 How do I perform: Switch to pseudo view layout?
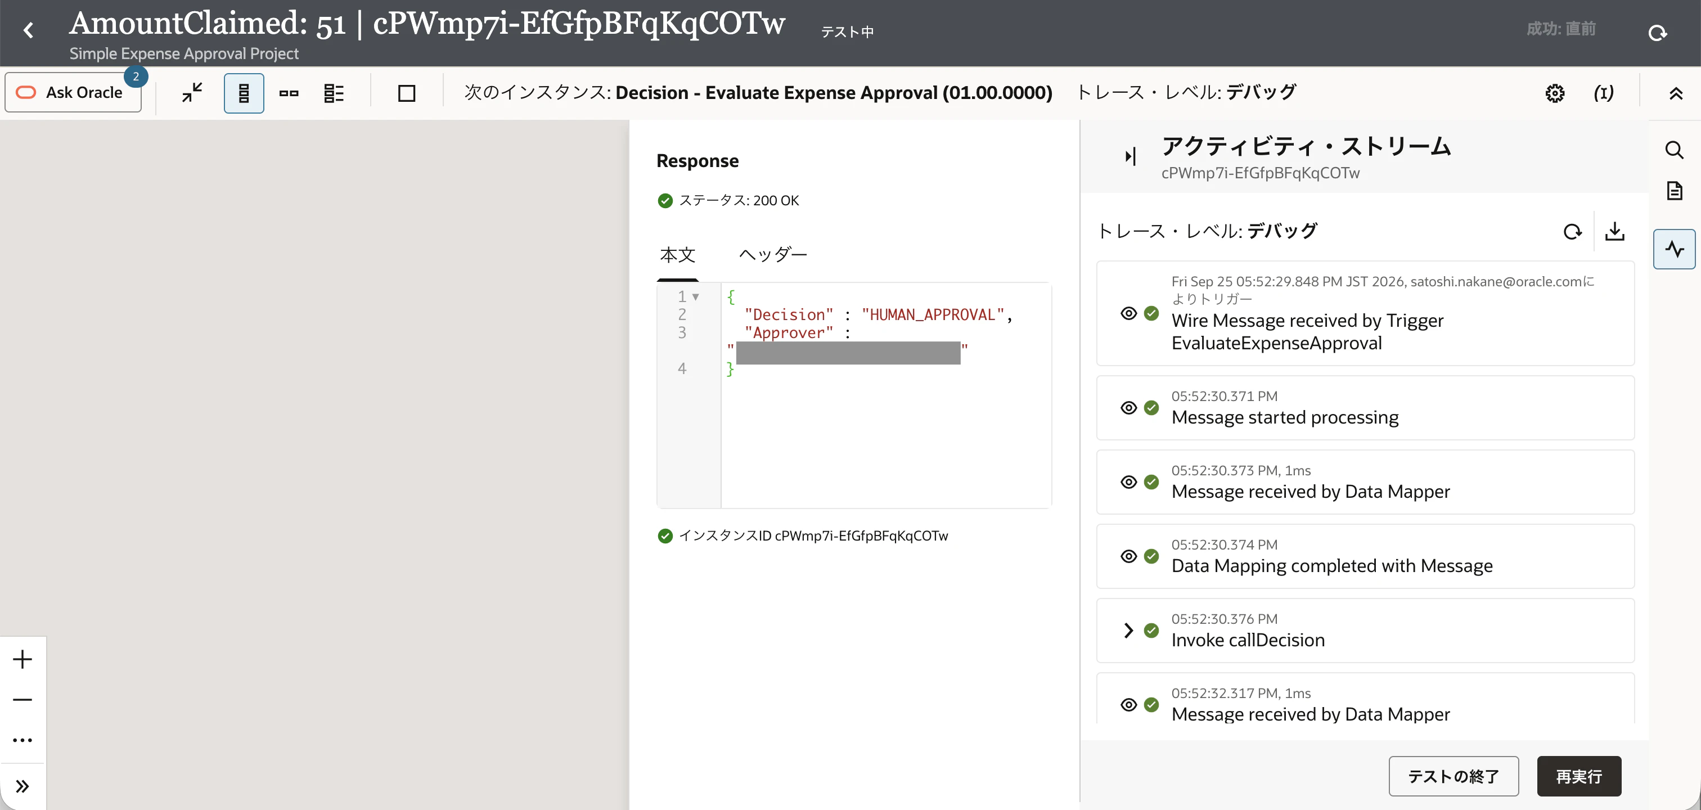tap(334, 93)
